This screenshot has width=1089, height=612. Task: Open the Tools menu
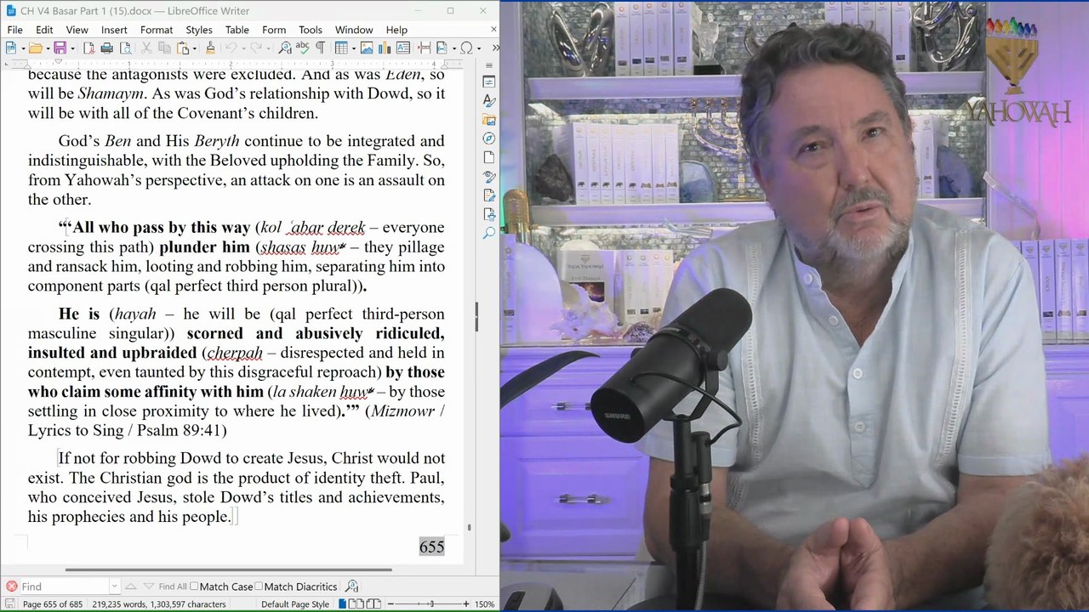pyautogui.click(x=311, y=30)
